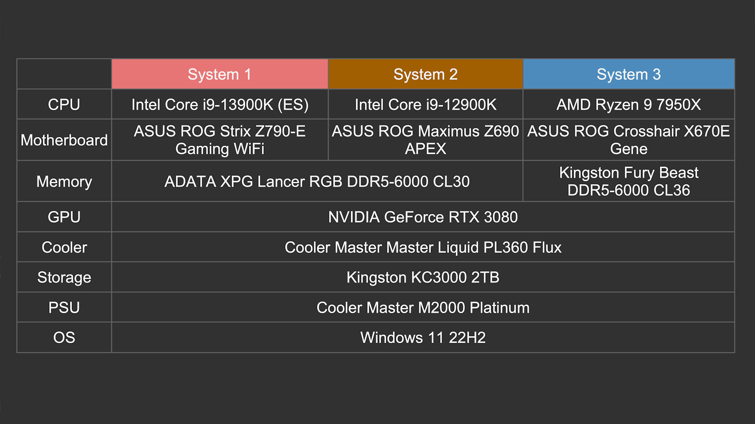Click the System 2 column header

point(425,74)
